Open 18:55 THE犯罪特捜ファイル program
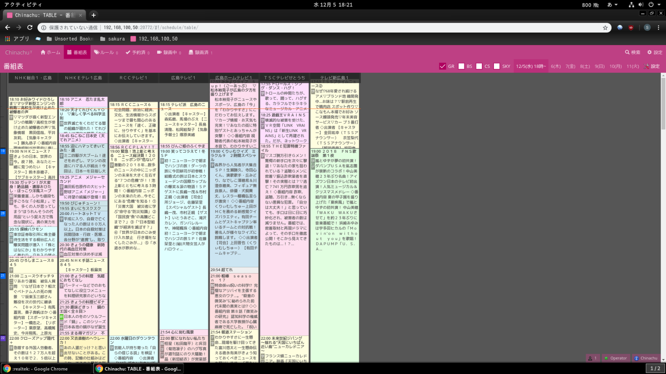666x374 pixels. pos(284,240)
